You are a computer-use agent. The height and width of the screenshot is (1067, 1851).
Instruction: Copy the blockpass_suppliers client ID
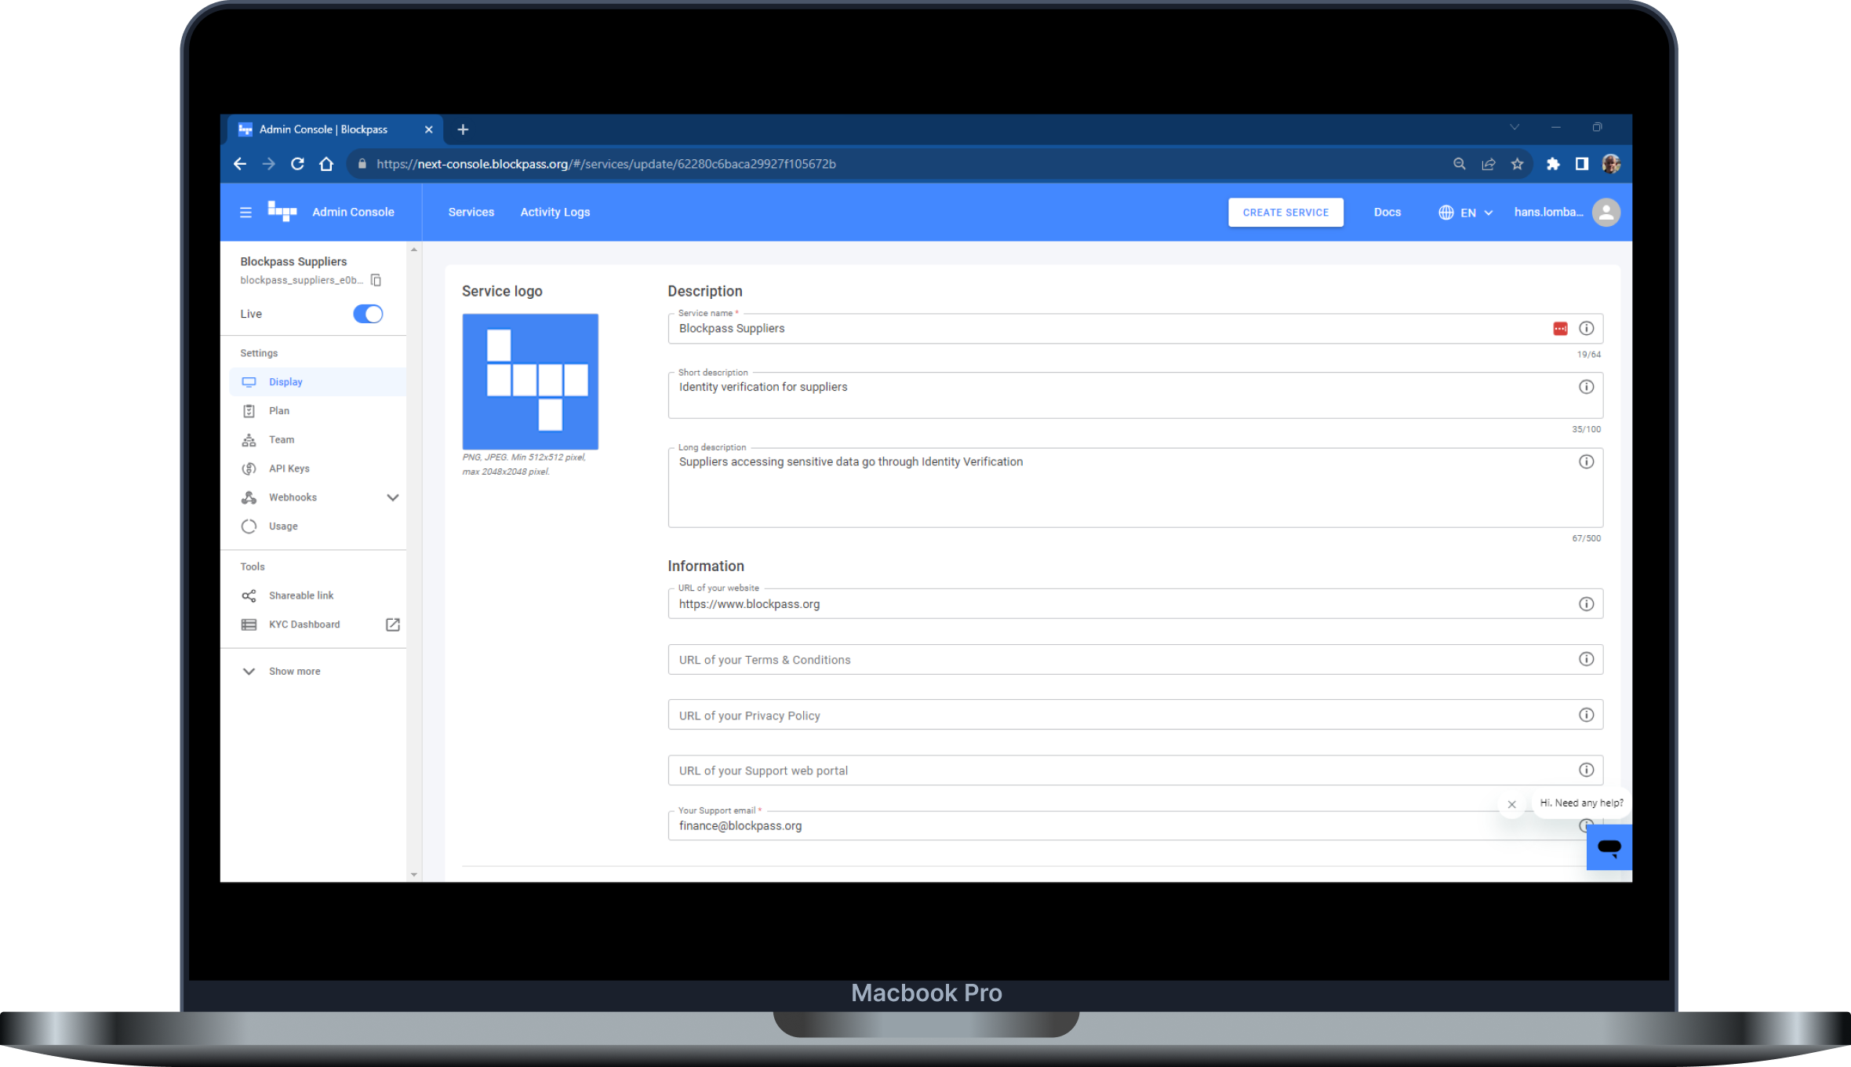[376, 280]
